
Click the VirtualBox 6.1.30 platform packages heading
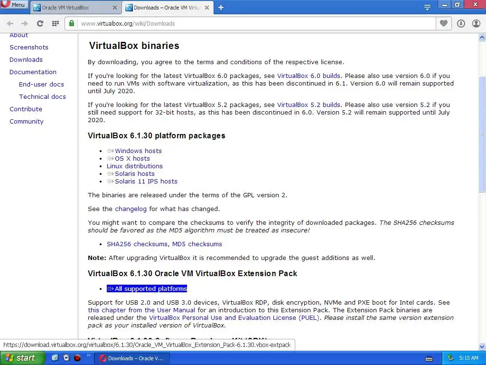click(157, 135)
